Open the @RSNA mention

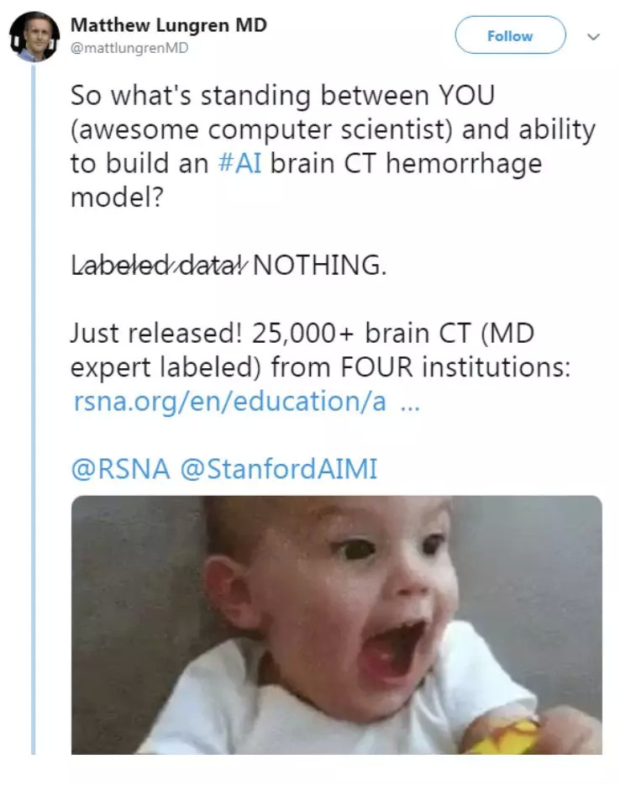119,468
